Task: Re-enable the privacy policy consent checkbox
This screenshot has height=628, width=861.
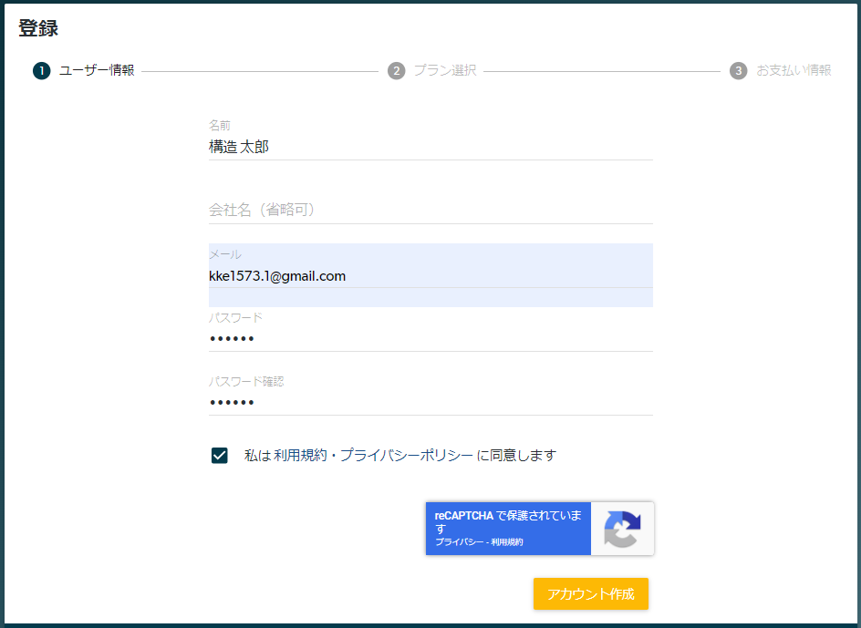Action: (219, 455)
